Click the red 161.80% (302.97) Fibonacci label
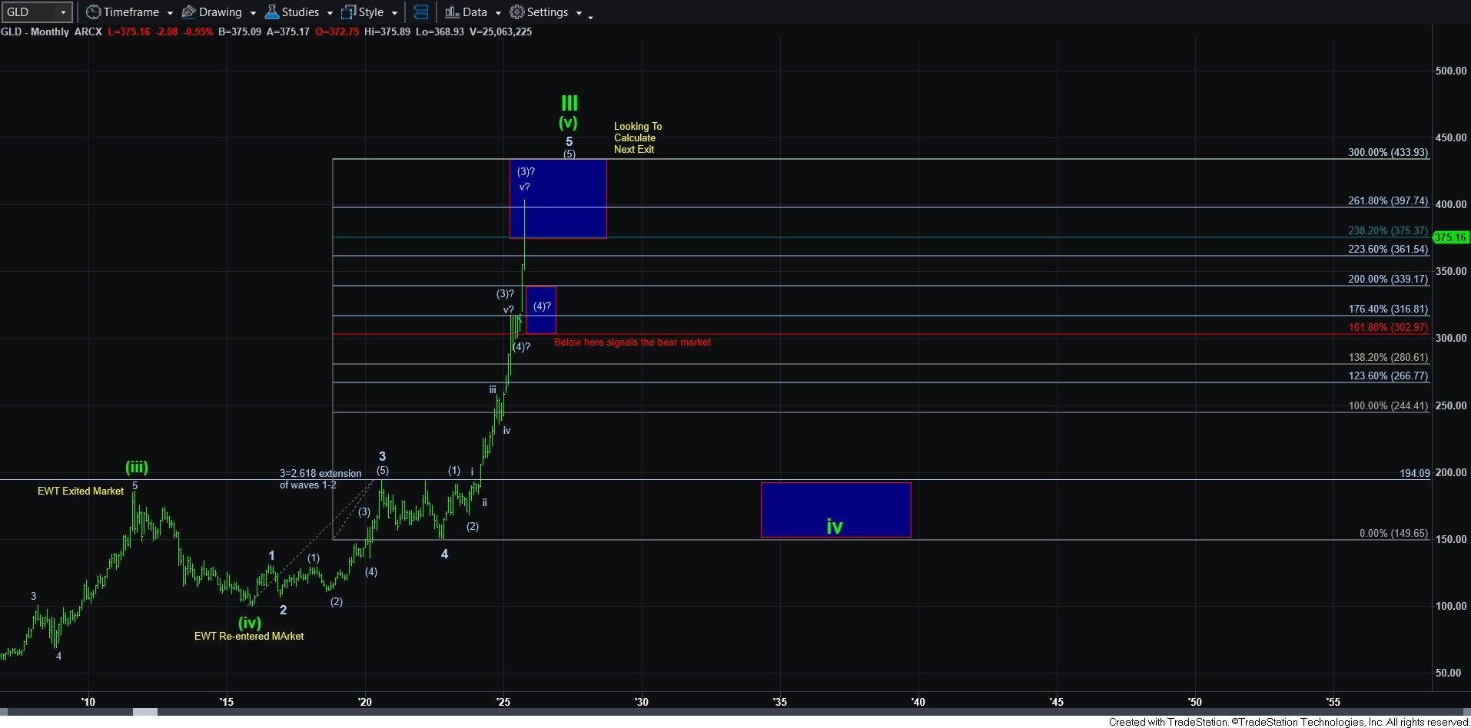The width and height of the screenshot is (1471, 728). [x=1388, y=327]
